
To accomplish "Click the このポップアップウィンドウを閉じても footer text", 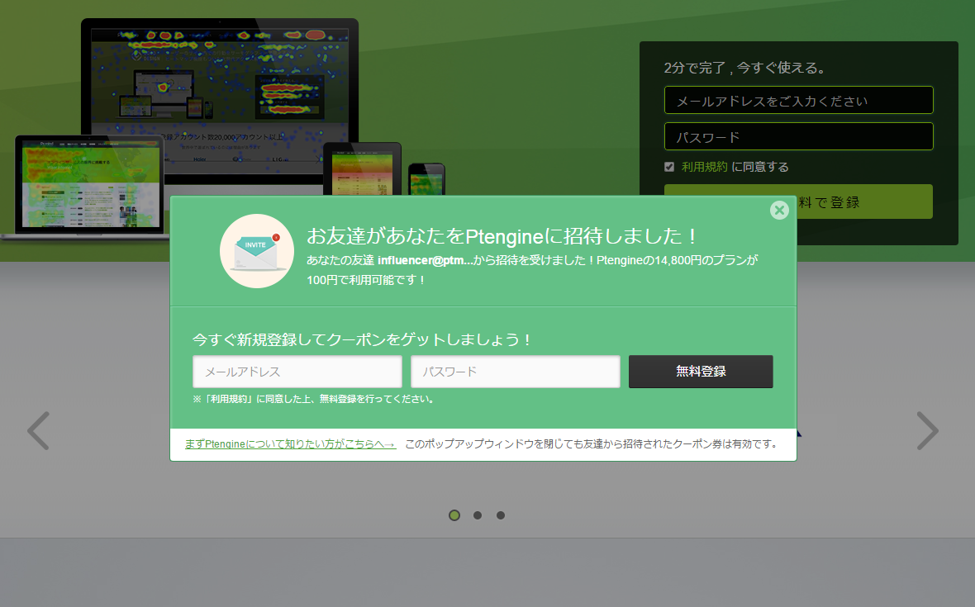I will (x=592, y=443).
